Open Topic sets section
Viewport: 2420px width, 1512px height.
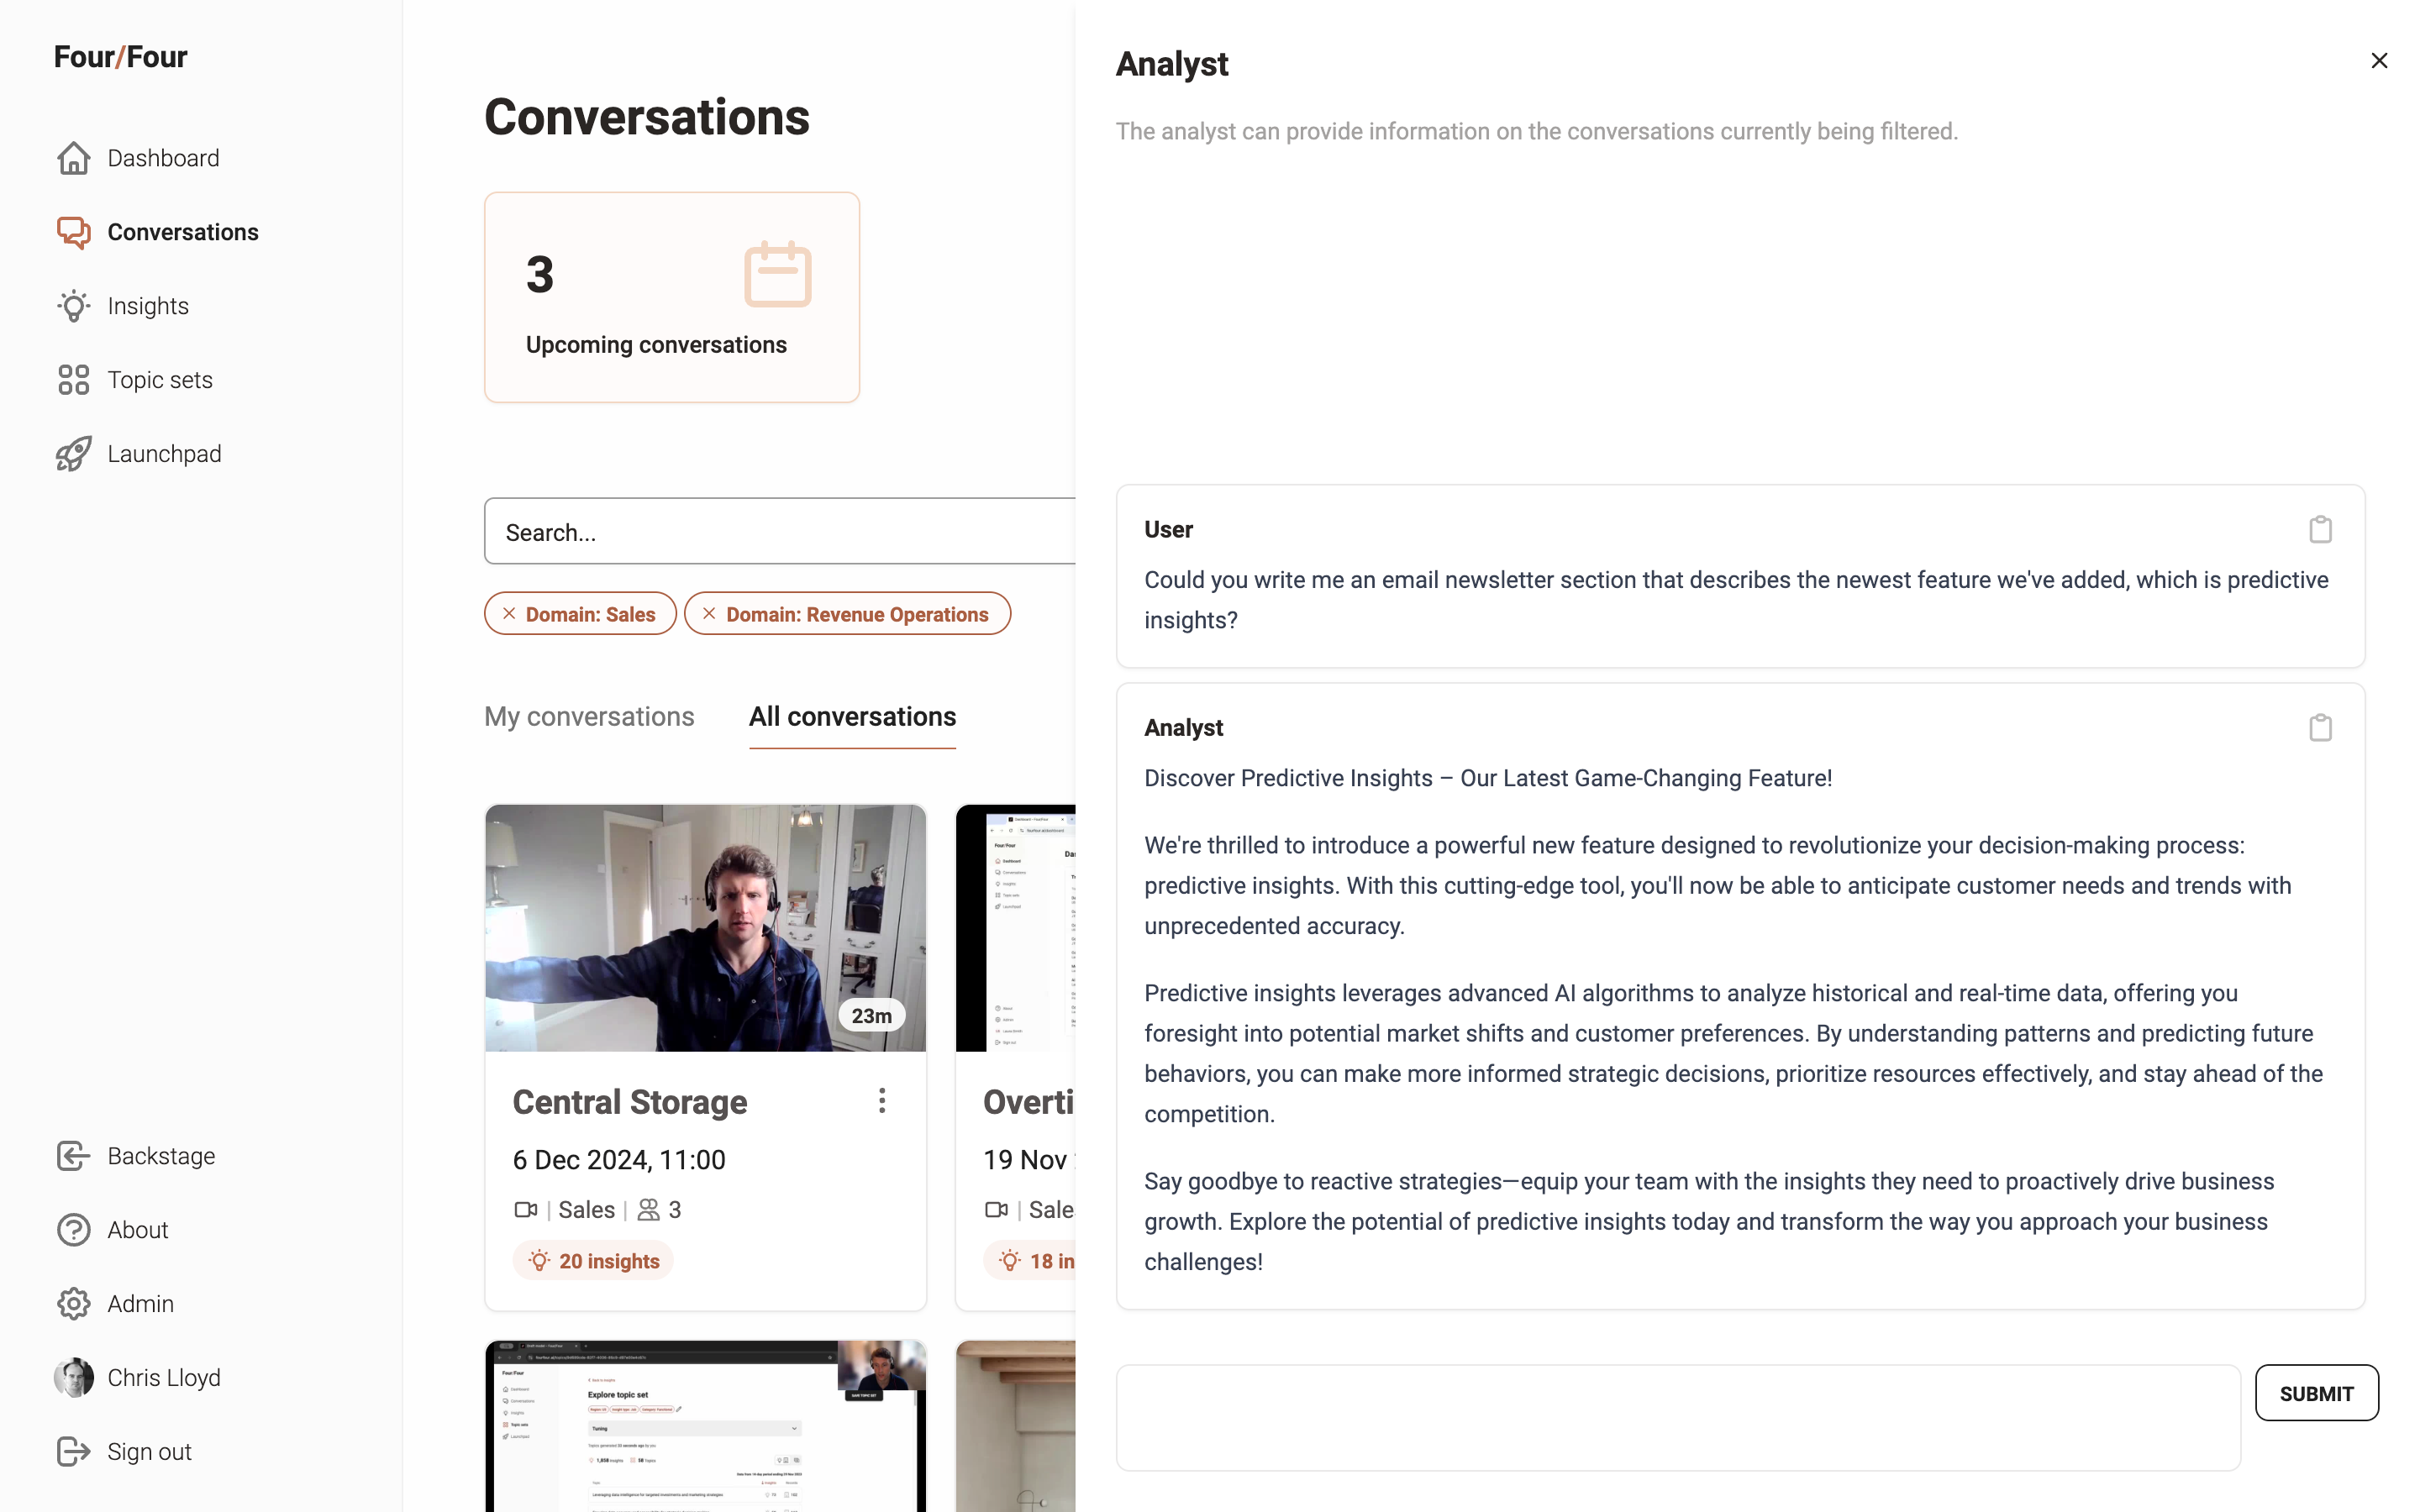[x=160, y=380]
